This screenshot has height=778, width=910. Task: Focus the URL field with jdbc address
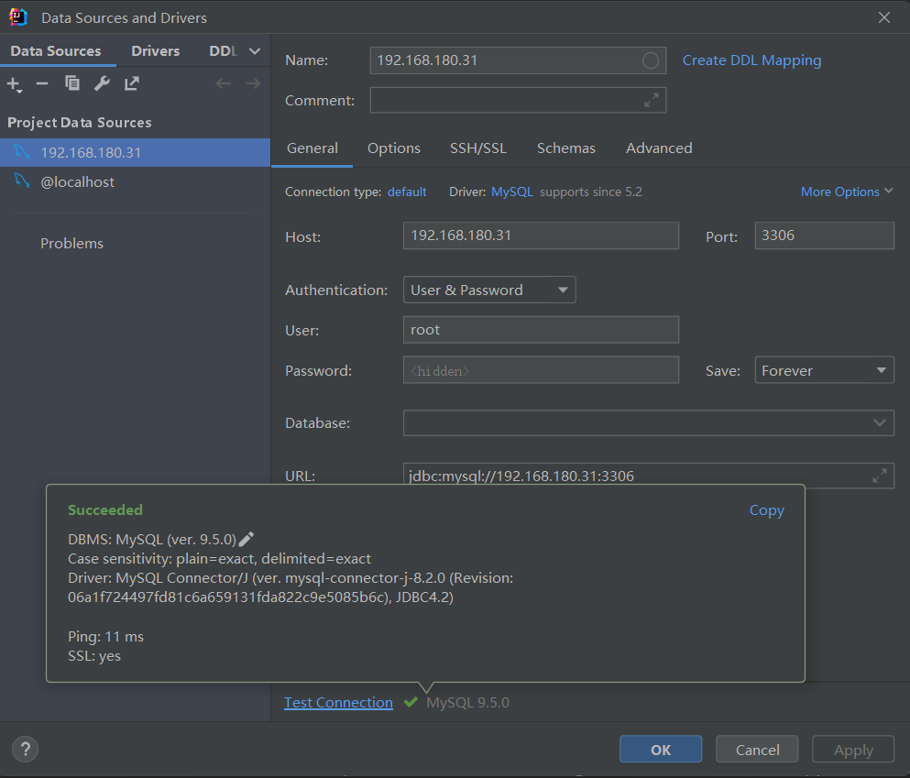pos(648,476)
